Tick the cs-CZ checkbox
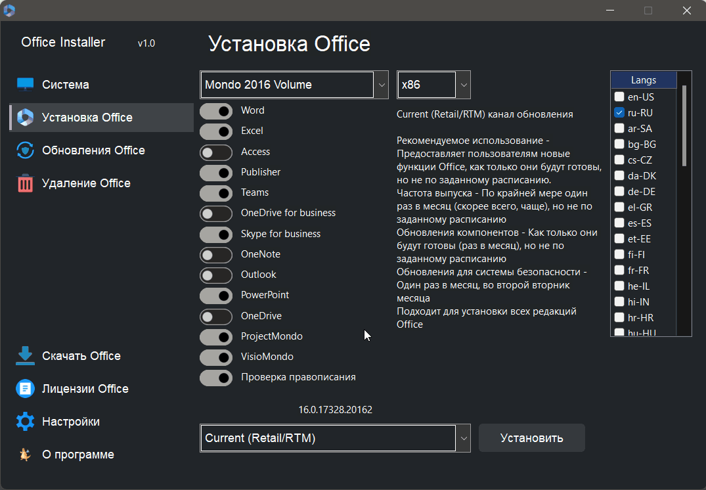This screenshot has height=490, width=706. (x=619, y=160)
